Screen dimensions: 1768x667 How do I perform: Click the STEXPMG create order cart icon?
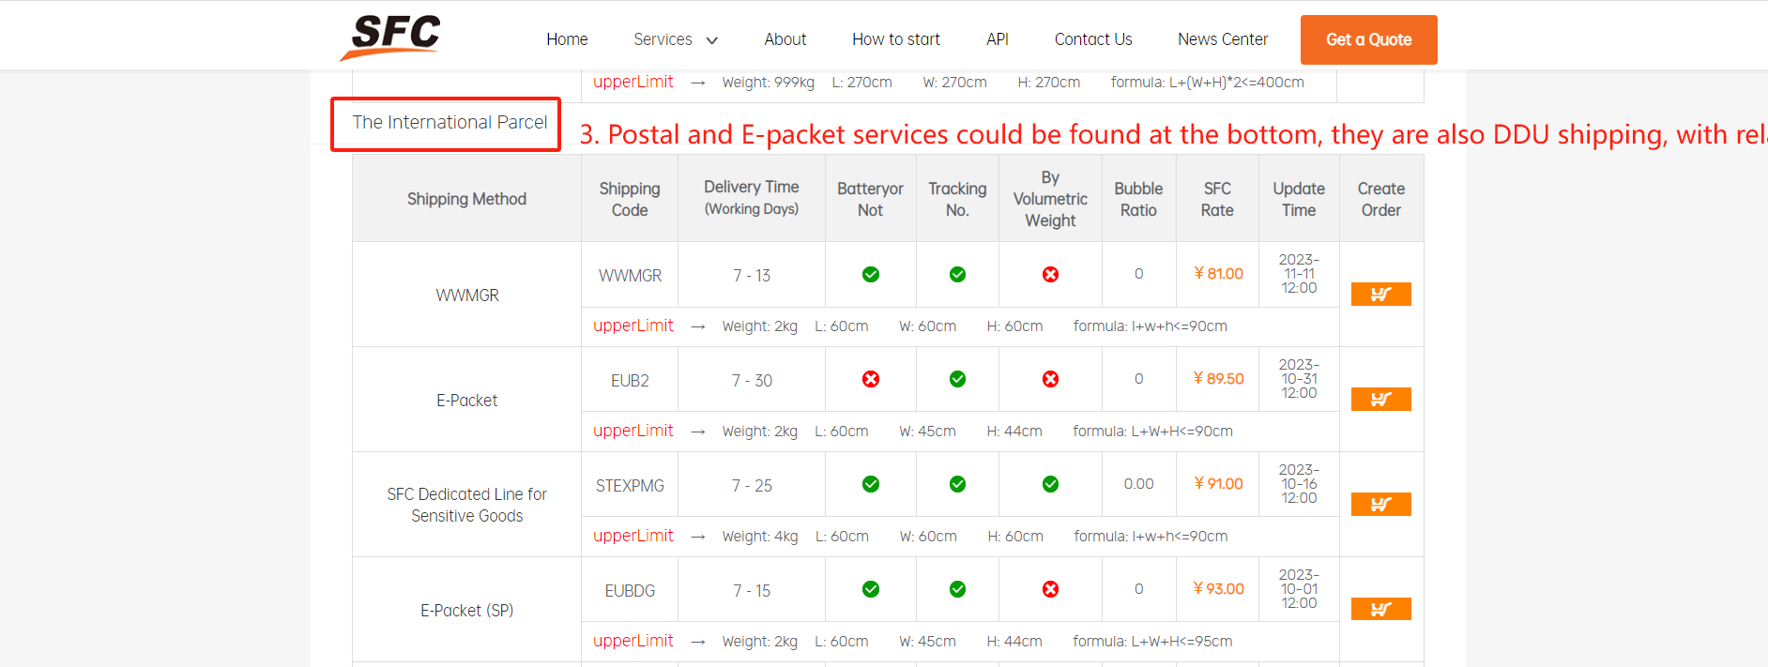[x=1380, y=505]
